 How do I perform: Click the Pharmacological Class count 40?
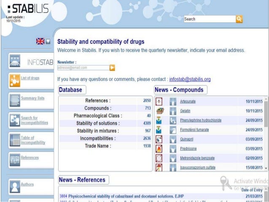[149, 116]
